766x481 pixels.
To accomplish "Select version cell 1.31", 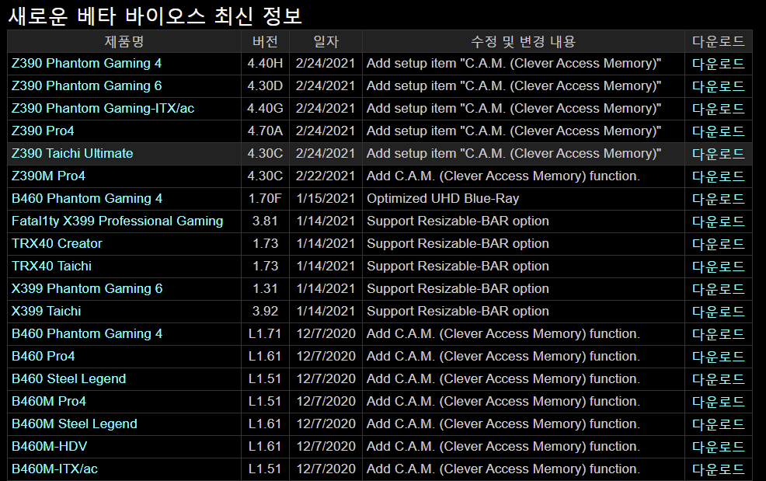I will point(265,288).
